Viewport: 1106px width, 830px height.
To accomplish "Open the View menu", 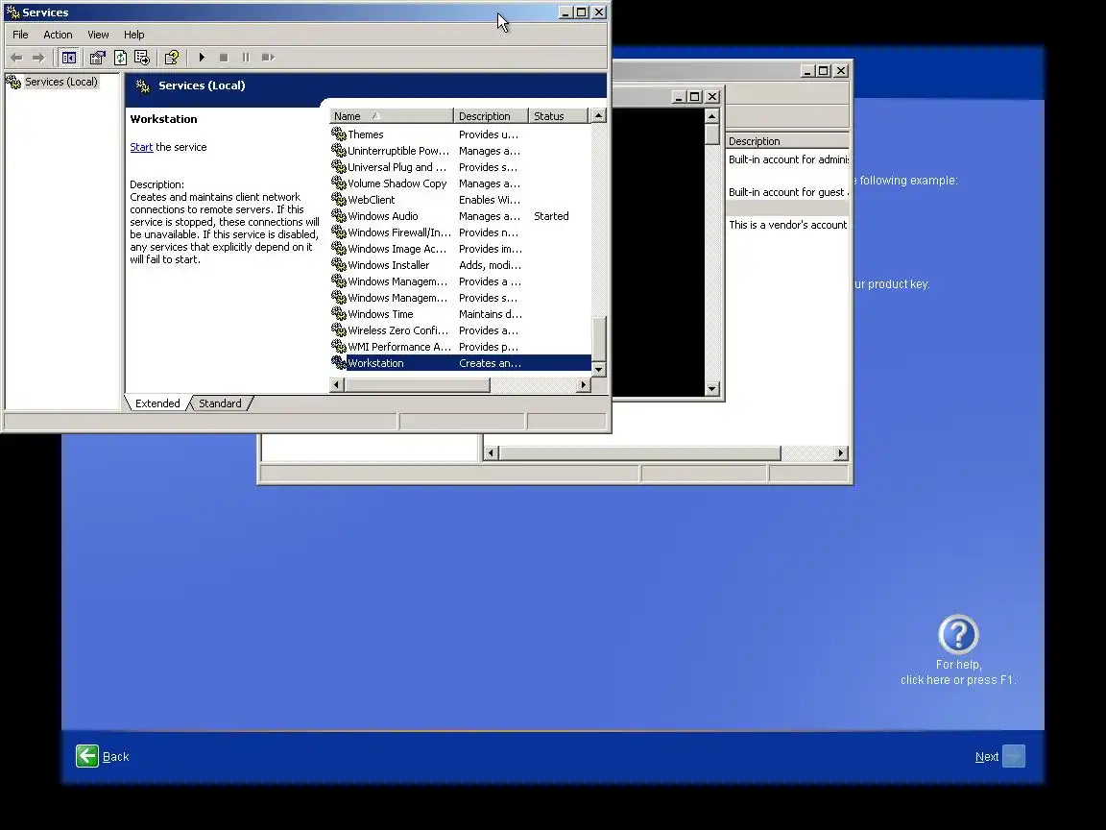I will (x=98, y=35).
